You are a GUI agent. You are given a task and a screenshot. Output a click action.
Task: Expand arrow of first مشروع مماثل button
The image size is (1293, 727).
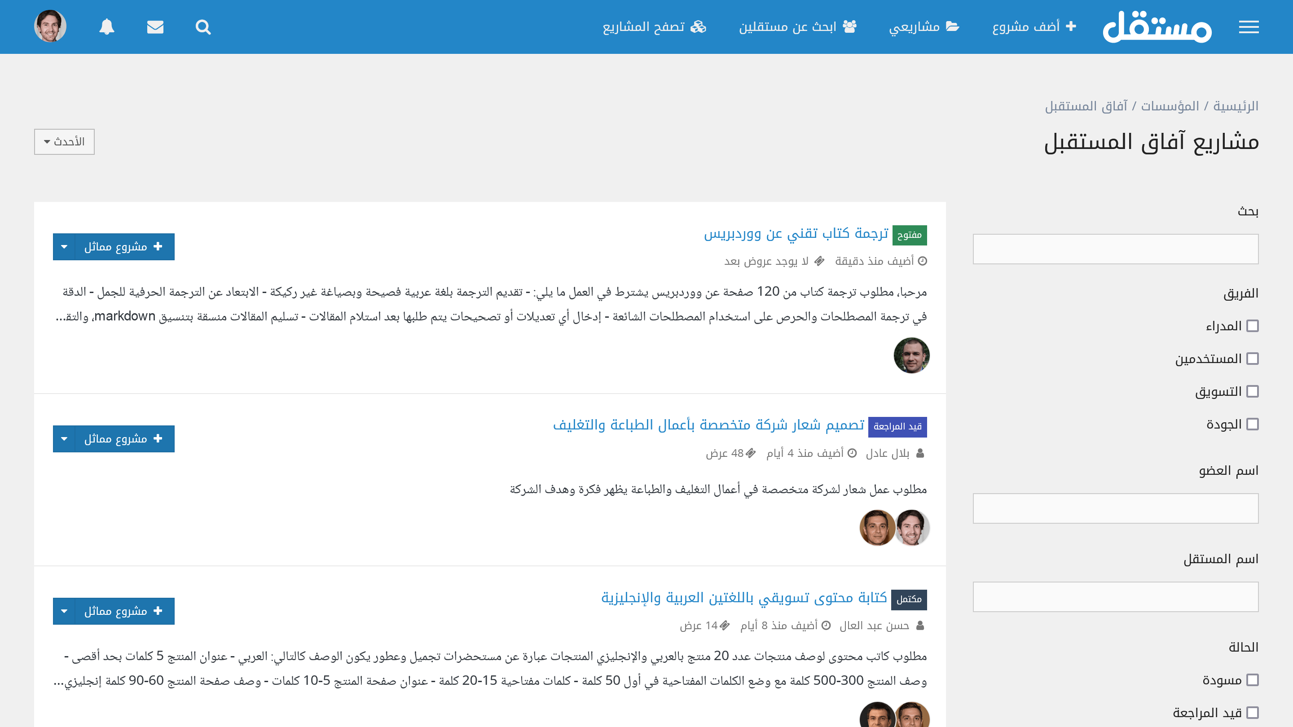tap(64, 247)
